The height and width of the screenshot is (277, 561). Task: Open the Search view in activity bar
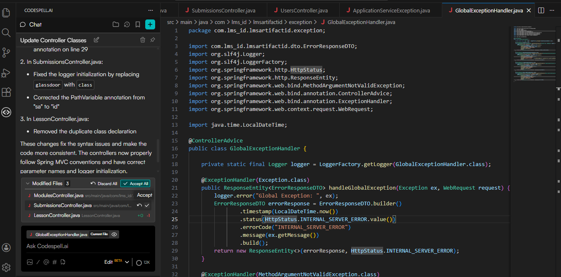click(x=6, y=33)
